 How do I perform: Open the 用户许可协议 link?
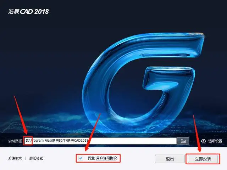pos(106,158)
